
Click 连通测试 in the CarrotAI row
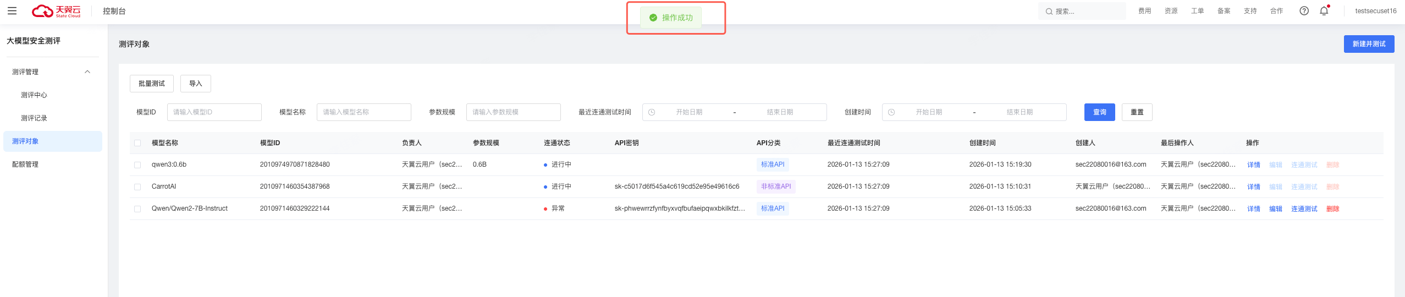coord(1304,187)
